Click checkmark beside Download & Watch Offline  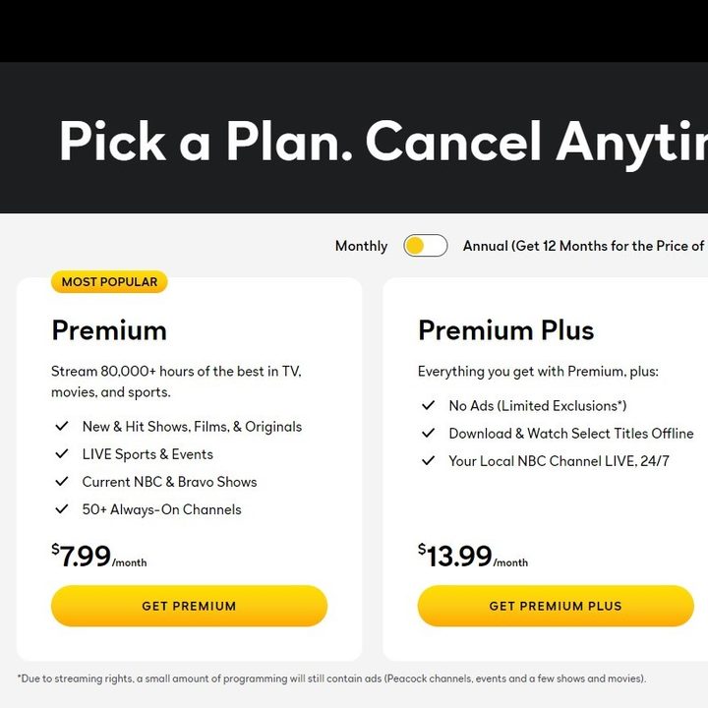coord(428,433)
